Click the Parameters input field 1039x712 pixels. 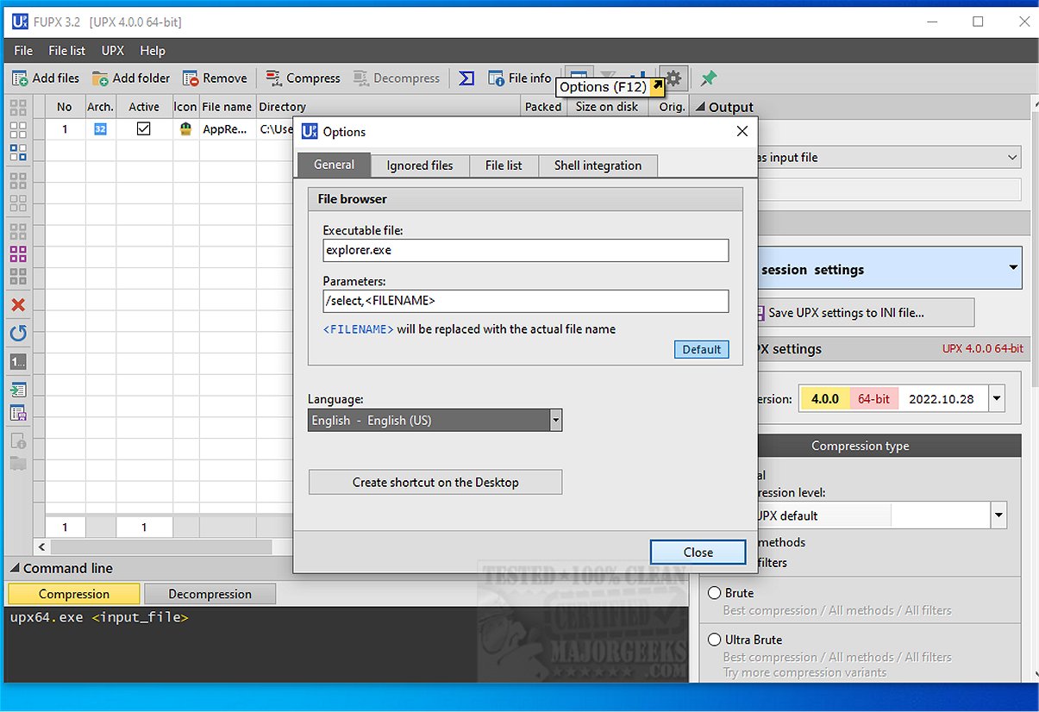pos(526,301)
